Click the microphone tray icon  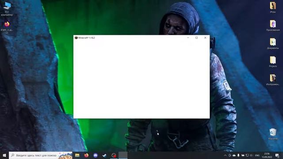point(238,155)
